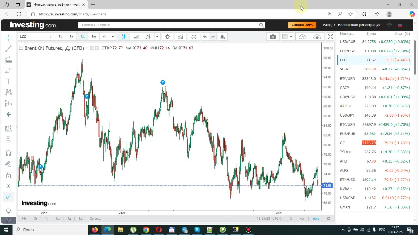Set chart range to 10г
This screenshot has height=235, width=418.
24,219
